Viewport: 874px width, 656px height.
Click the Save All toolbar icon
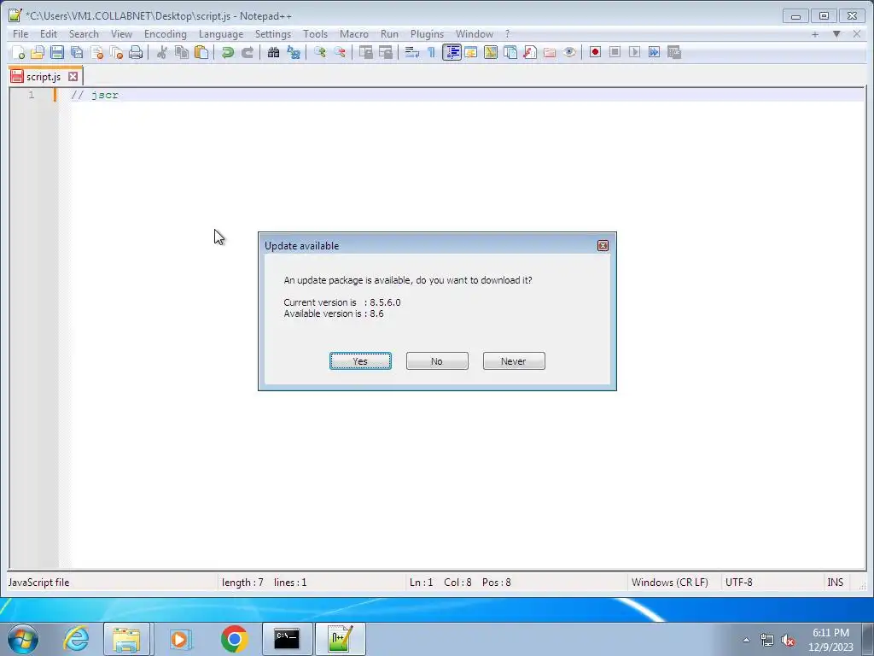pyautogui.click(x=77, y=52)
